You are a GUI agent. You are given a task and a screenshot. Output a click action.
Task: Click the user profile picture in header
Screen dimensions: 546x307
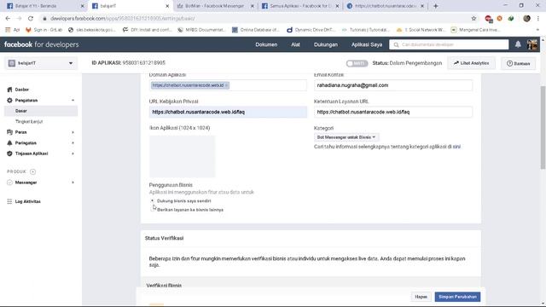click(x=532, y=44)
